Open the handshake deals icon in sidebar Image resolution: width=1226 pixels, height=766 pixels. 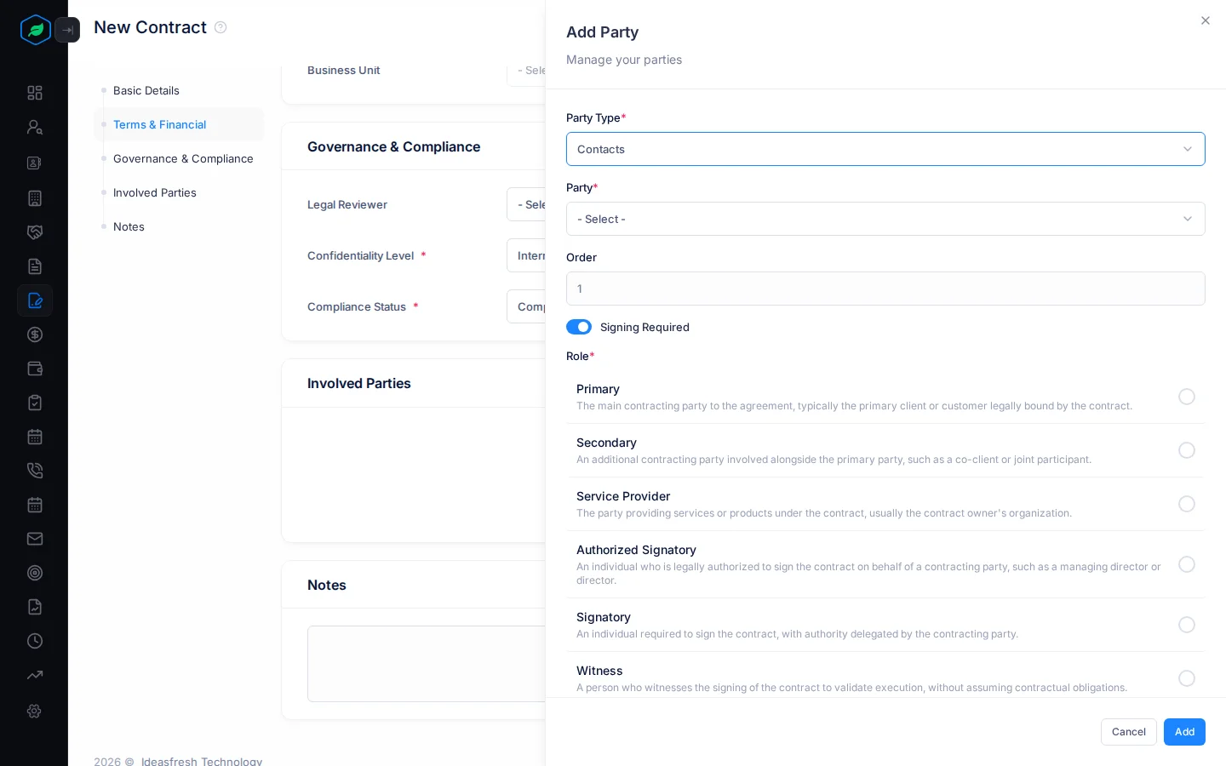click(35, 232)
